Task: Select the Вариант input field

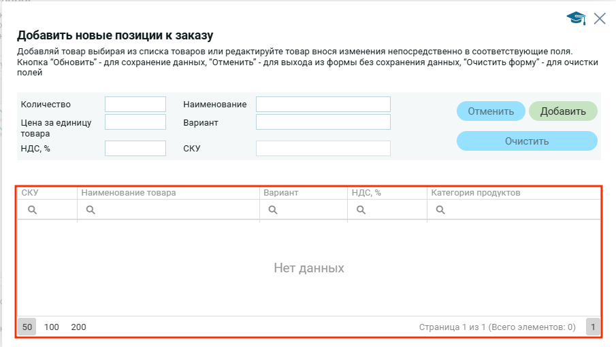Action: click(323, 122)
